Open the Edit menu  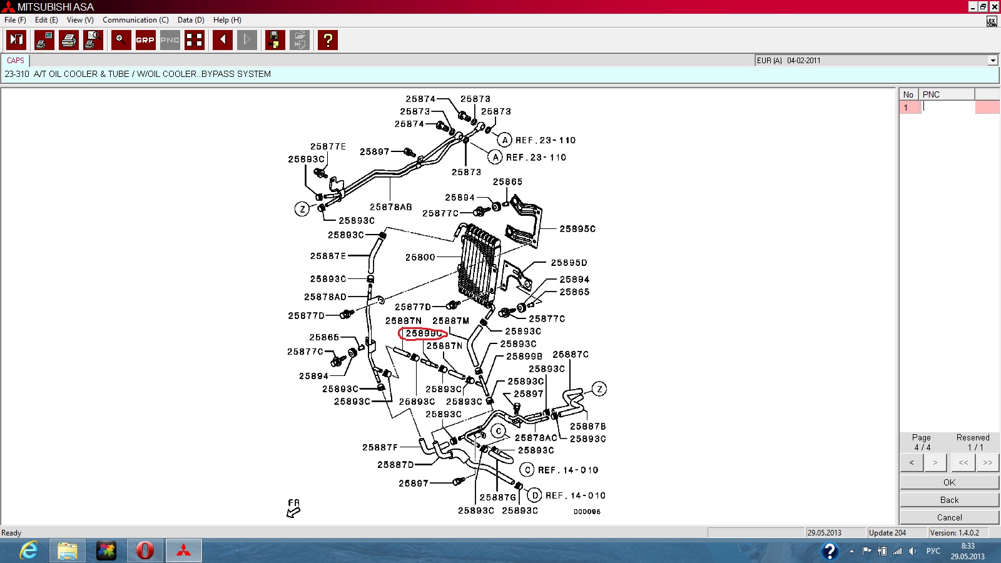tap(46, 20)
